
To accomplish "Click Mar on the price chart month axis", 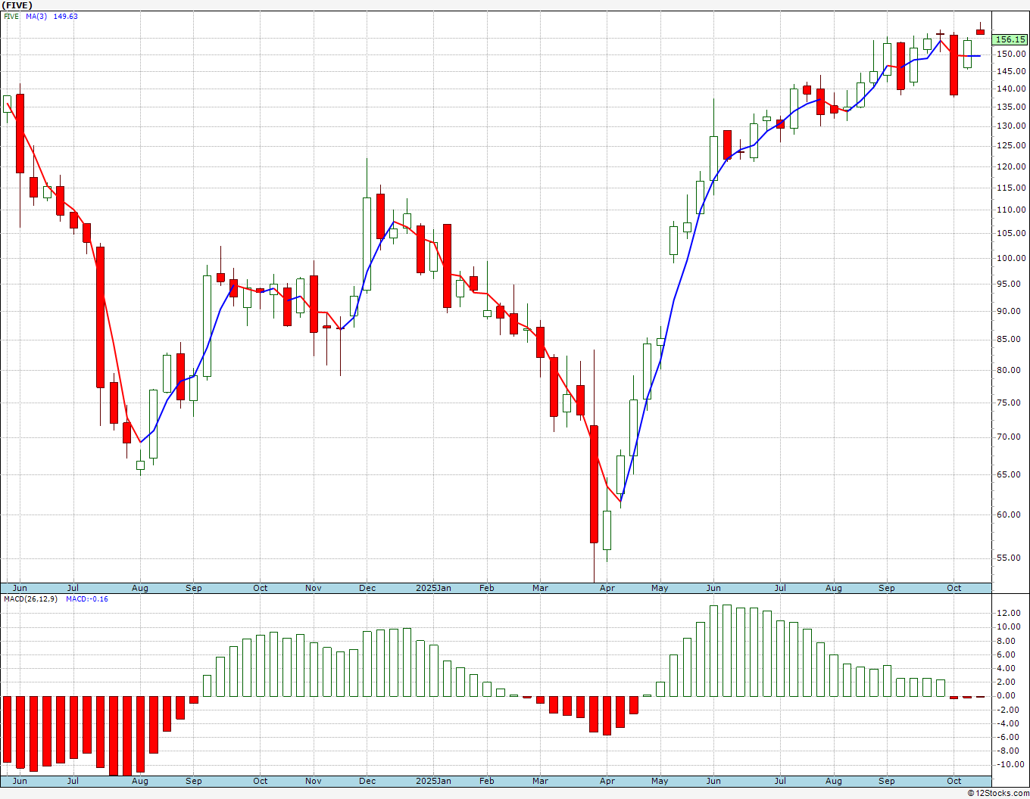I will (x=540, y=588).
